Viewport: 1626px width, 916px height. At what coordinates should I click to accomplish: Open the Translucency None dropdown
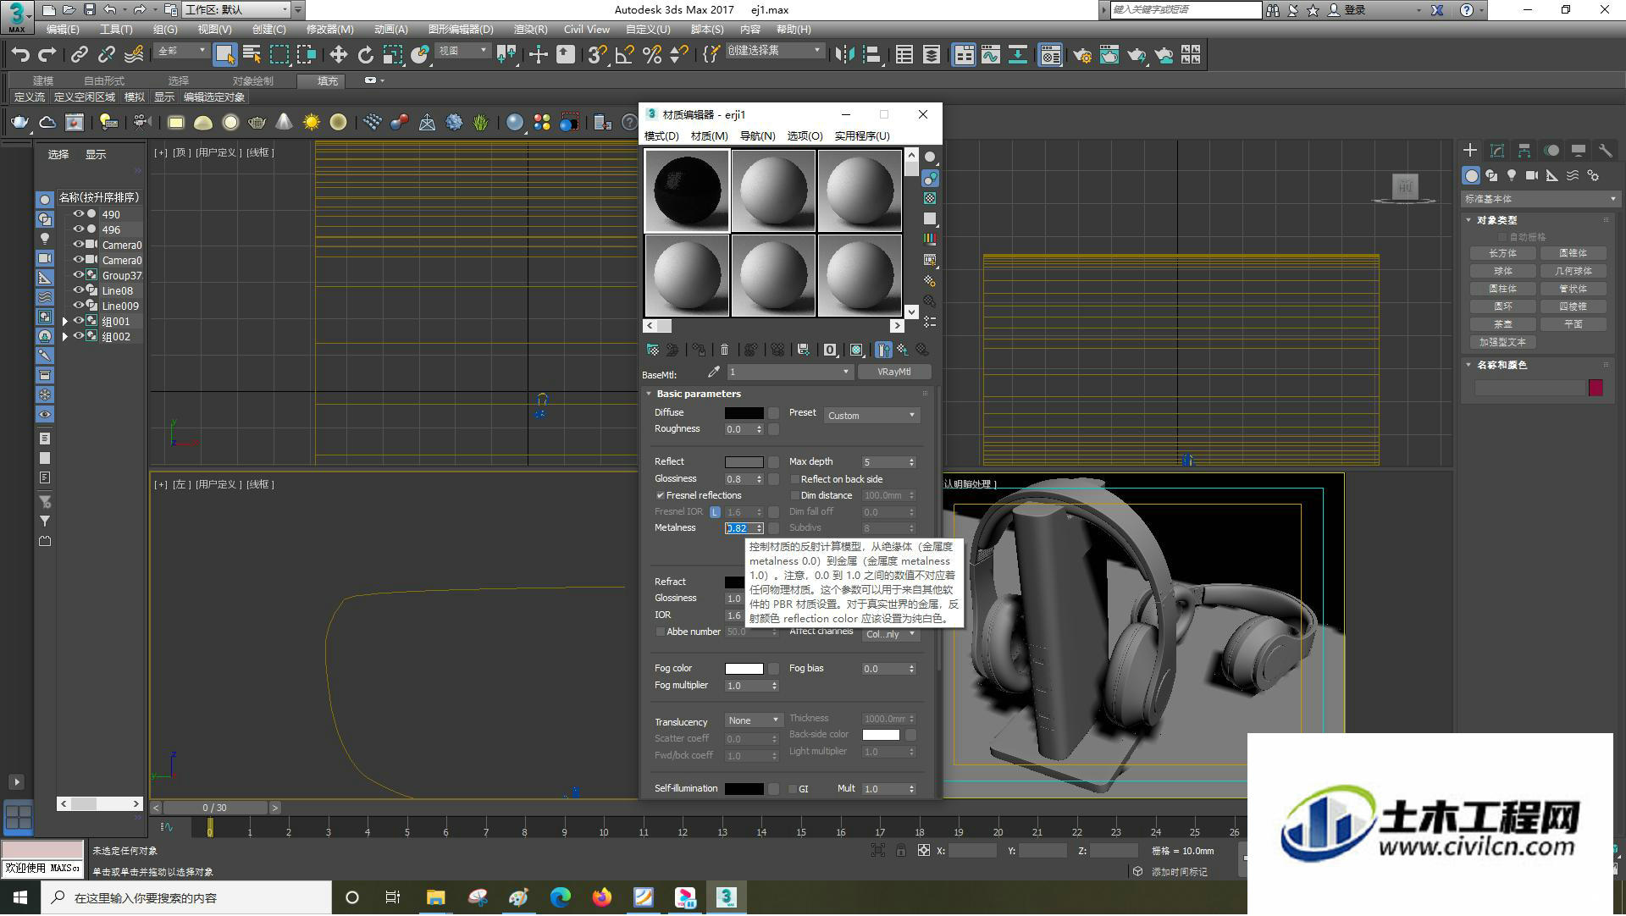pos(754,720)
